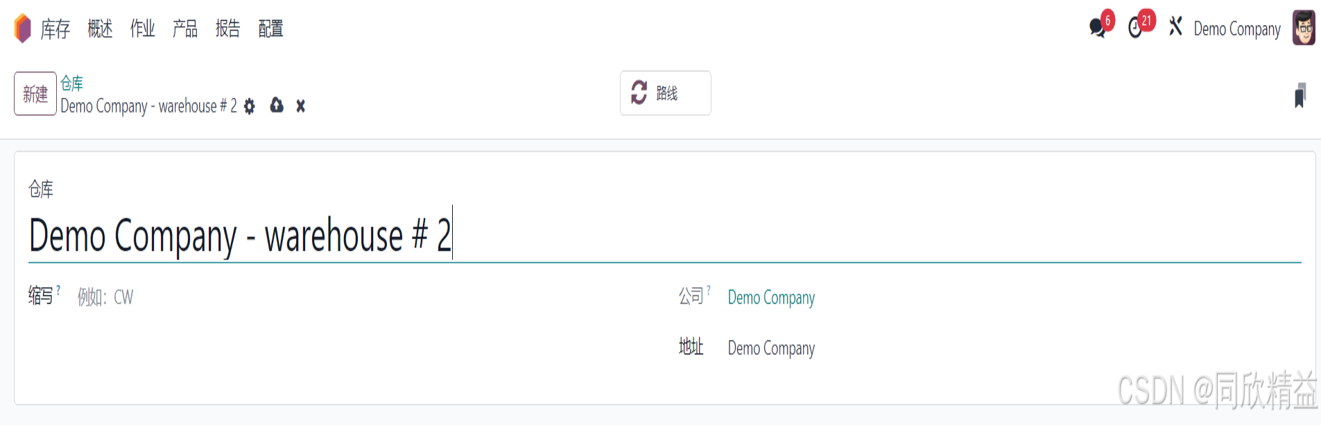Image resolution: width=1321 pixels, height=425 pixels.
Task: Open the 配置 menu
Action: pyautogui.click(x=270, y=28)
